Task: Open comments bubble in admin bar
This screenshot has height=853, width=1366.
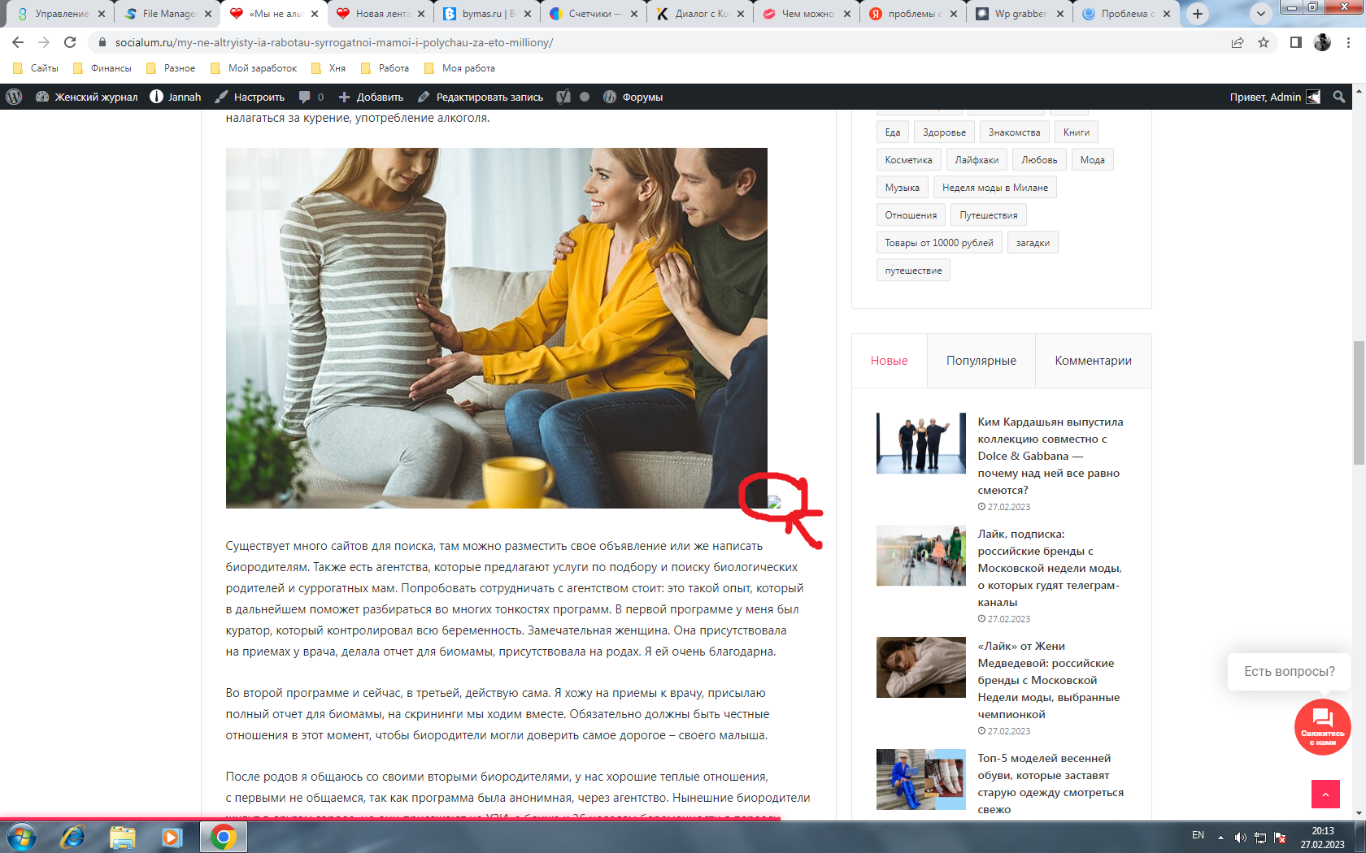Action: (311, 97)
